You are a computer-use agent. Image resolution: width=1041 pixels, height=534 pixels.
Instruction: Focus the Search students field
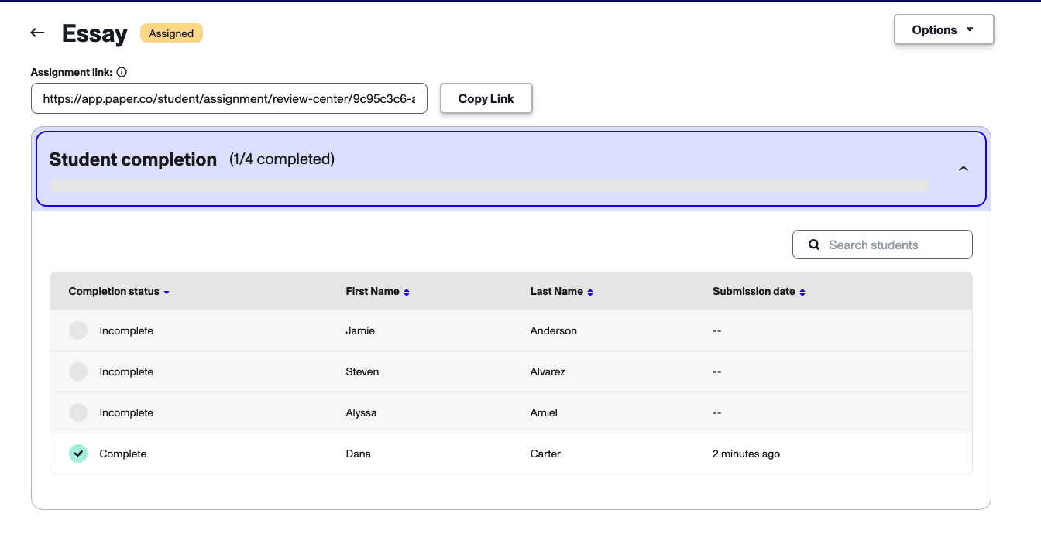pyautogui.click(x=882, y=245)
